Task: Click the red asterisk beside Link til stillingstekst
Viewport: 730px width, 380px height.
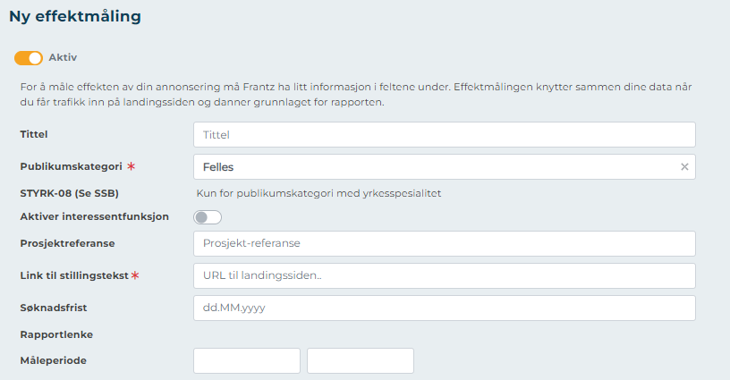Action: point(135,275)
